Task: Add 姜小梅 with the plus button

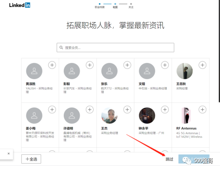Action: 52,110
